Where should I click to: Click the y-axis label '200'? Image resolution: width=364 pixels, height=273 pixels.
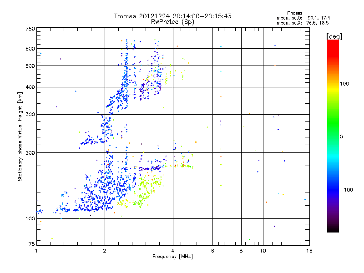[30, 153]
